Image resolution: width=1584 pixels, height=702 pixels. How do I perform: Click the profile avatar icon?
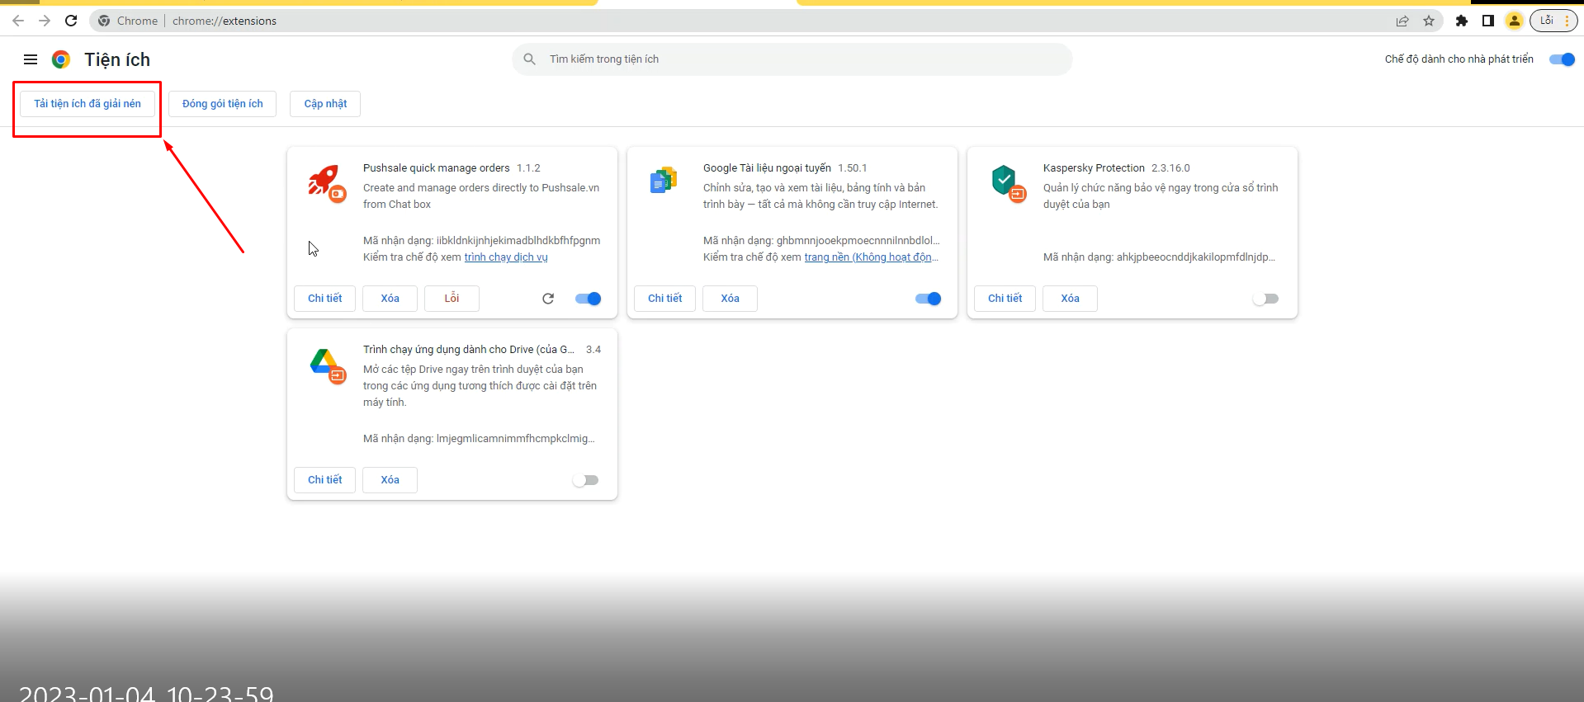pyautogui.click(x=1514, y=21)
